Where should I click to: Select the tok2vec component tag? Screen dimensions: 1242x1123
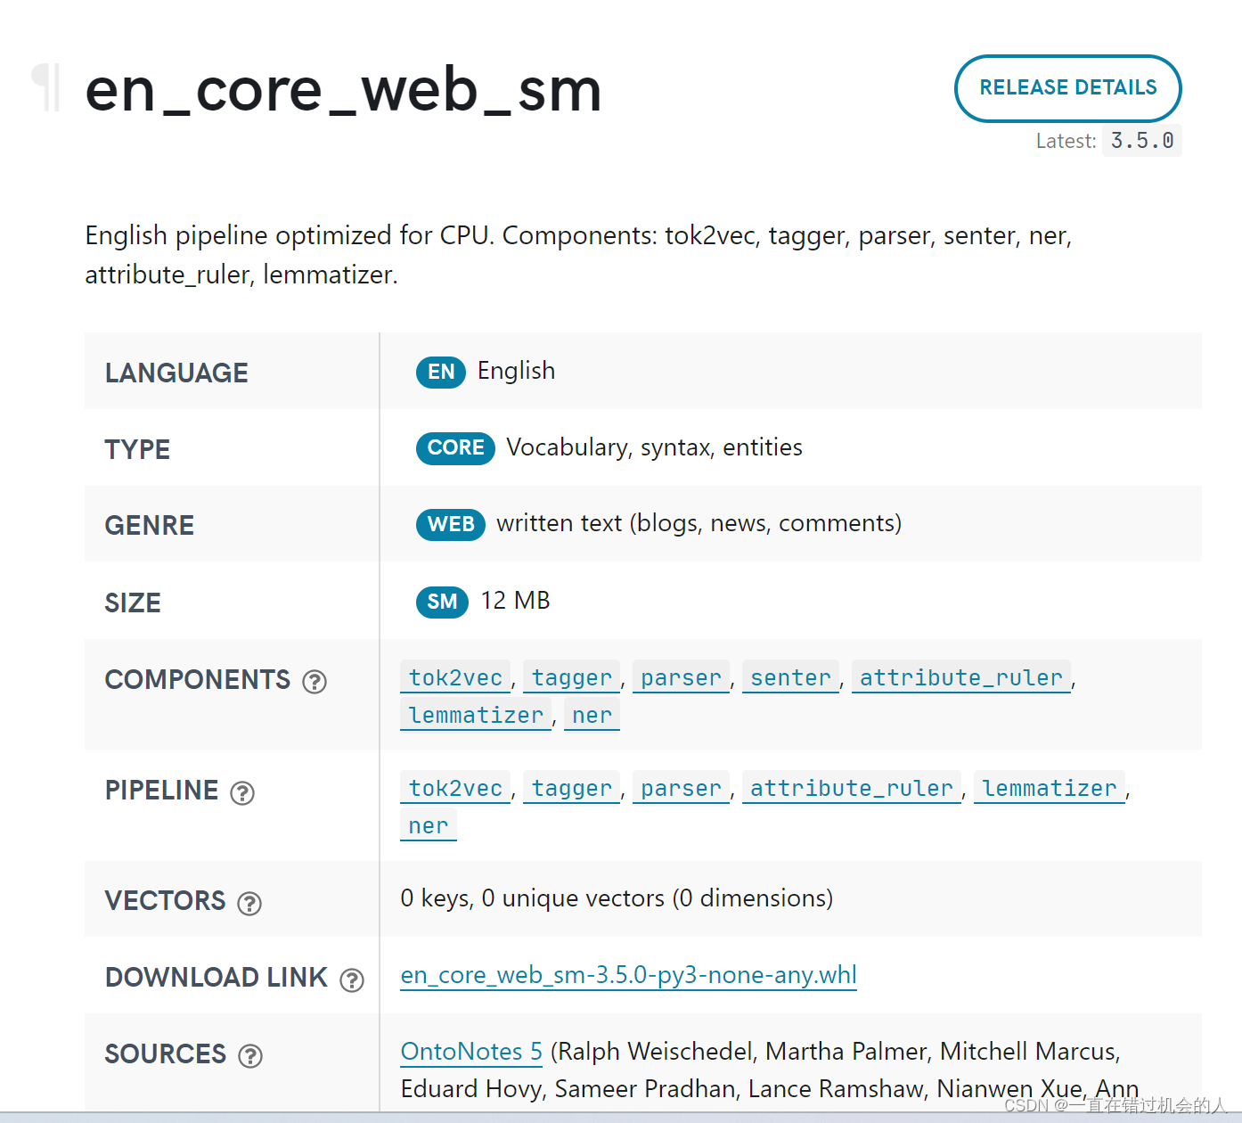(x=454, y=677)
